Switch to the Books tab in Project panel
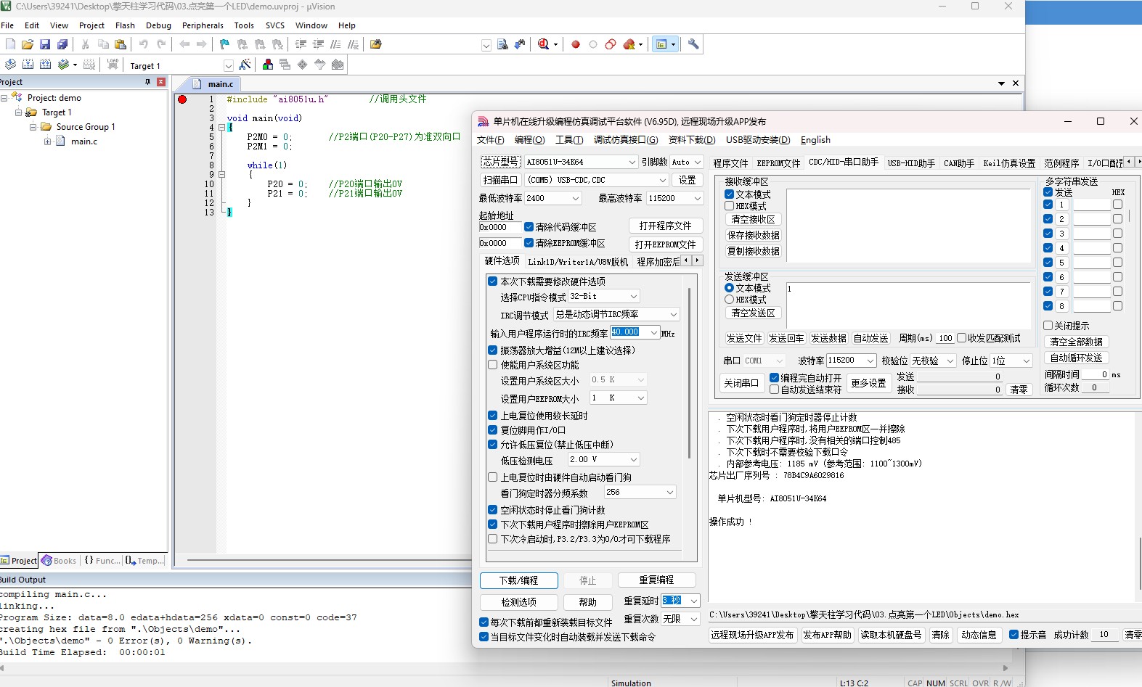The width and height of the screenshot is (1142, 687). (x=59, y=561)
